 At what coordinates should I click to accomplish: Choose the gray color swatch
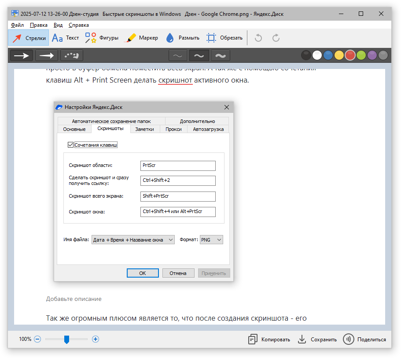(x=383, y=55)
